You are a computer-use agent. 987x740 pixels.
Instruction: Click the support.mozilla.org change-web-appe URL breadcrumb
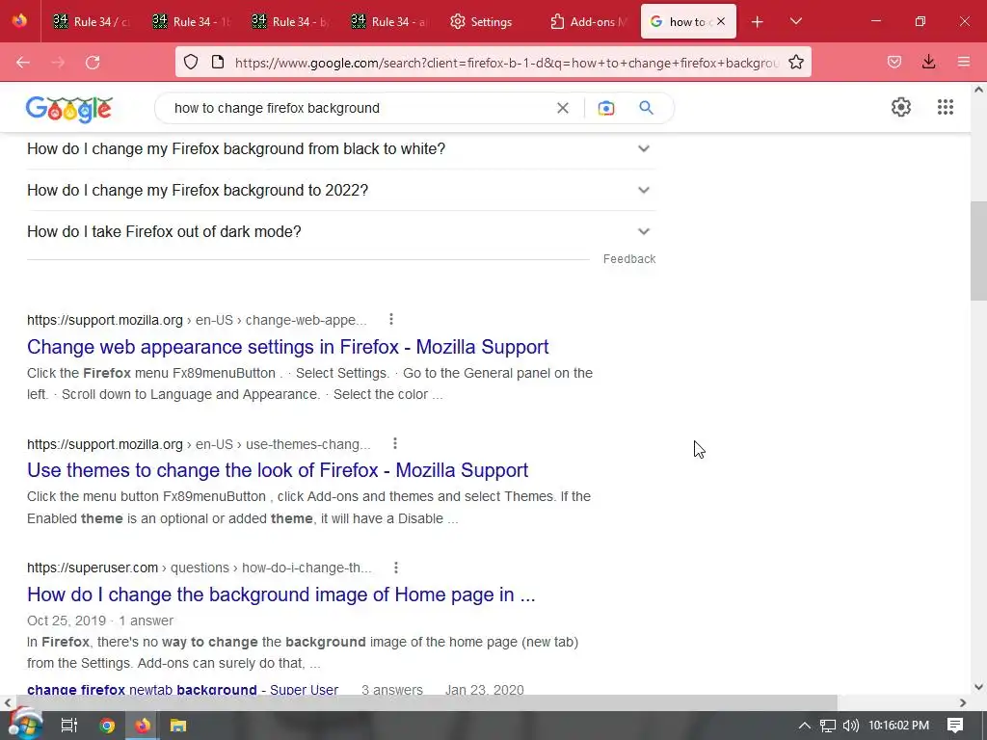tap(197, 320)
